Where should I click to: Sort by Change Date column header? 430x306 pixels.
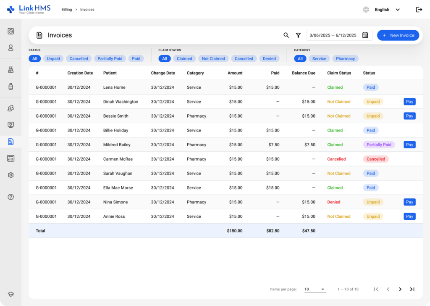click(x=163, y=73)
